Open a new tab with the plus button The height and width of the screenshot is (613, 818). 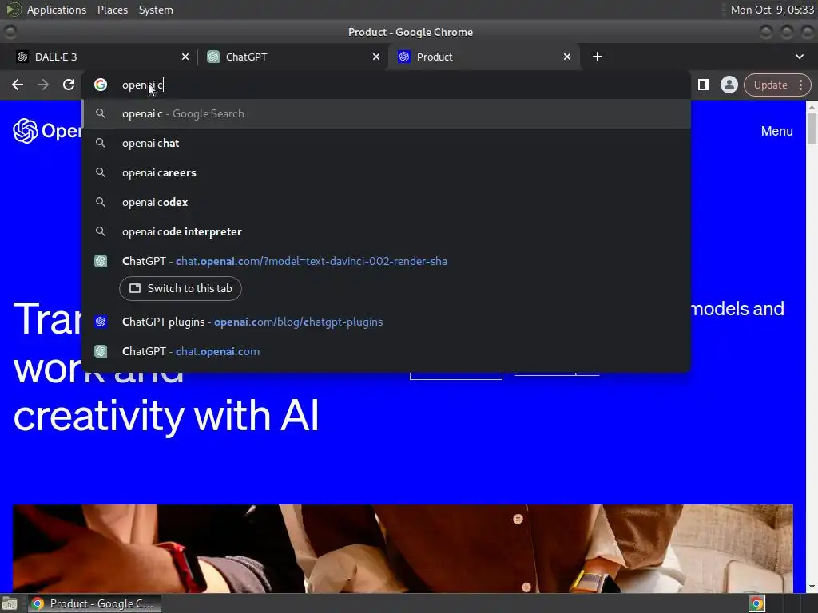(x=598, y=57)
